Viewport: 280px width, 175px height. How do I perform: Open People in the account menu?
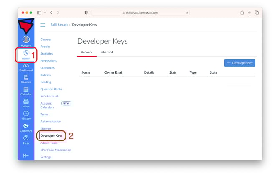45,47
